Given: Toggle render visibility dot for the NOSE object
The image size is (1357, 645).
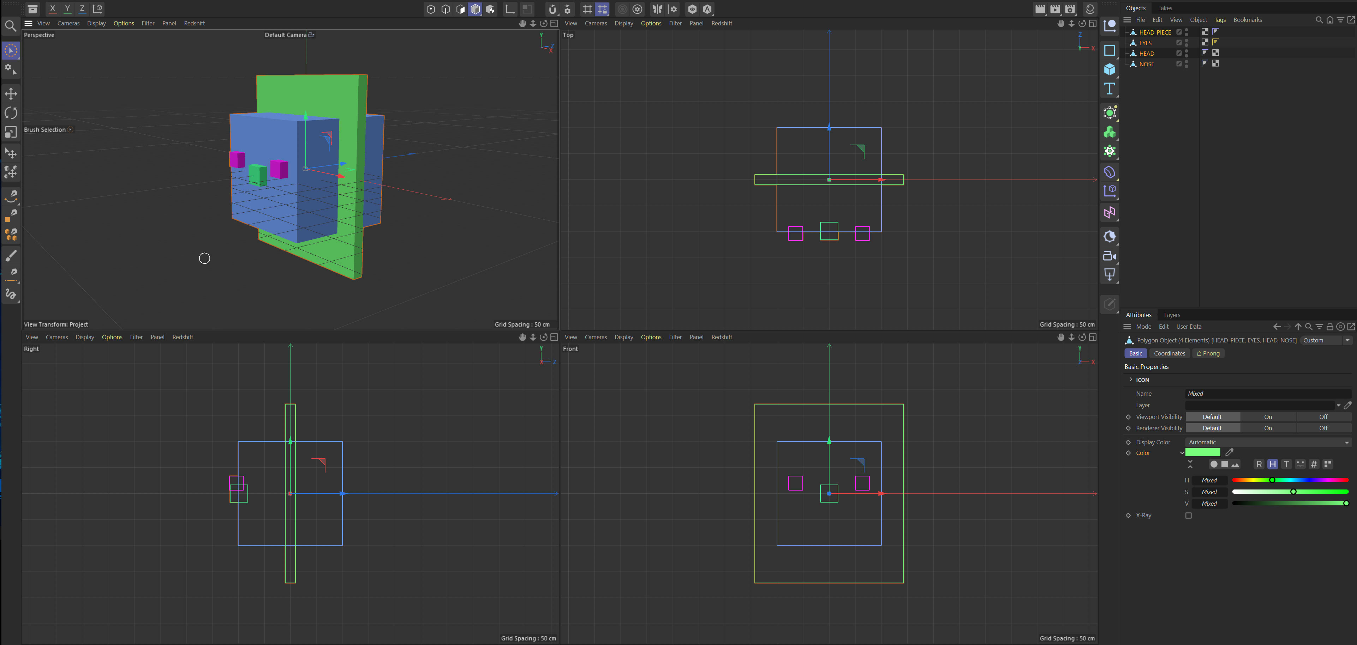Looking at the screenshot, I should [1187, 66].
